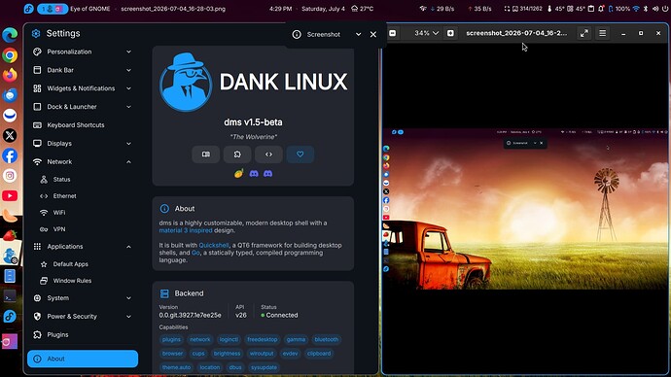Collapse the Network section

click(x=82, y=162)
